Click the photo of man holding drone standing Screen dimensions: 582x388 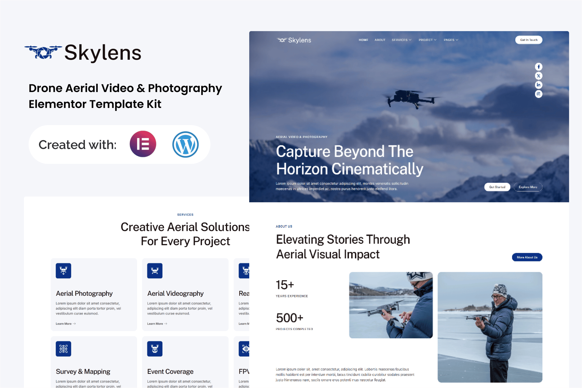coord(490,327)
